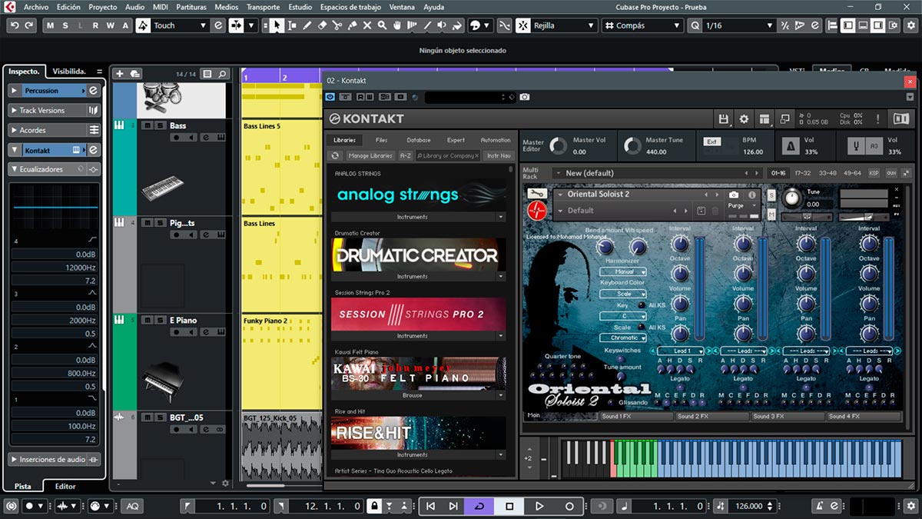Click Add Track plus icon

(x=119, y=74)
